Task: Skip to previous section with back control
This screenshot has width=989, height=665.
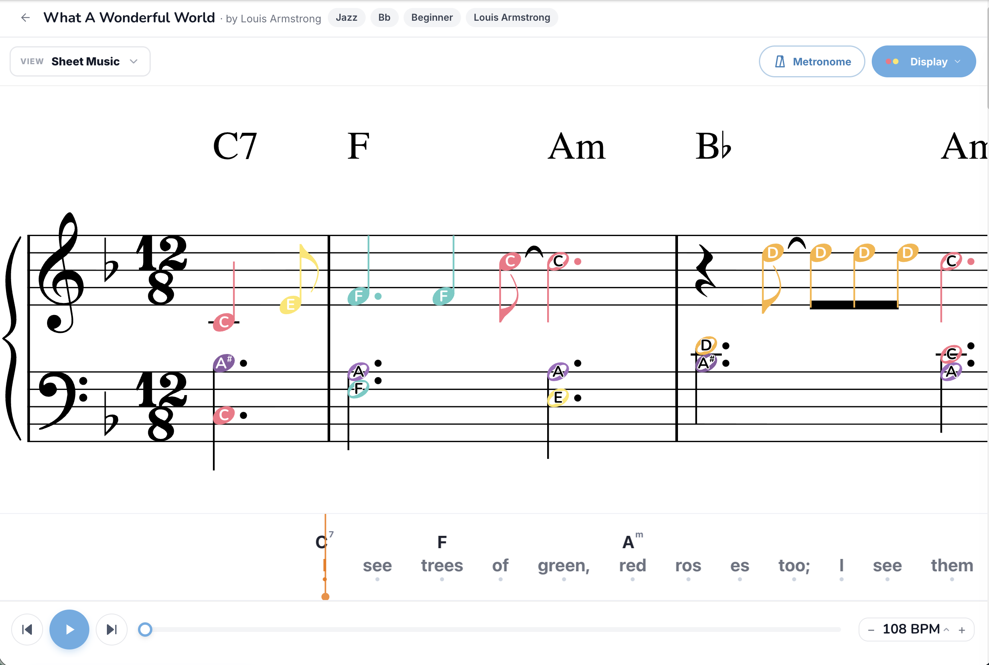Action: (x=27, y=630)
